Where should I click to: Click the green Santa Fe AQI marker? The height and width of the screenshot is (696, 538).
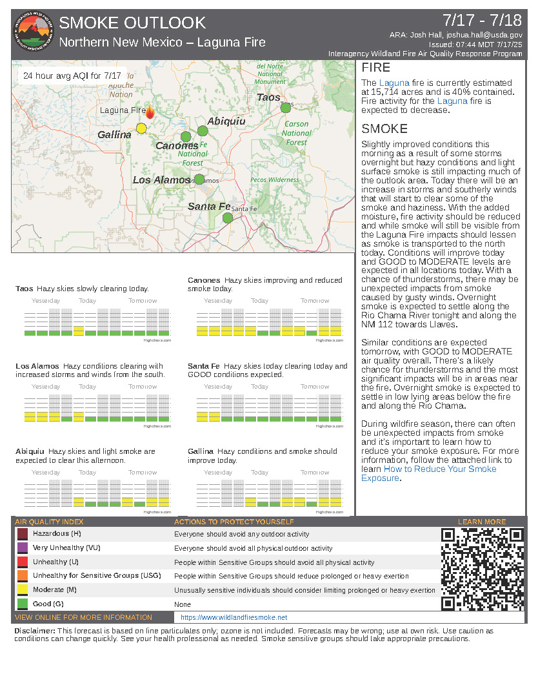[x=228, y=218]
